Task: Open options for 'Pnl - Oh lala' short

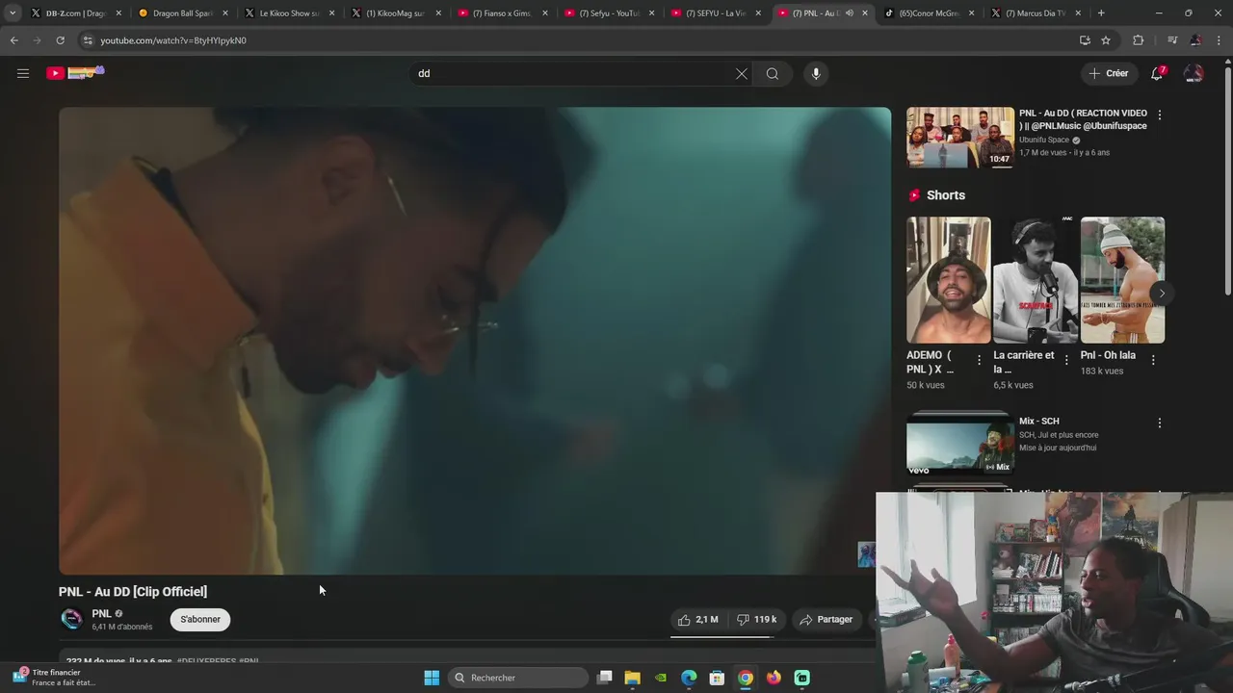Action: [x=1153, y=360]
